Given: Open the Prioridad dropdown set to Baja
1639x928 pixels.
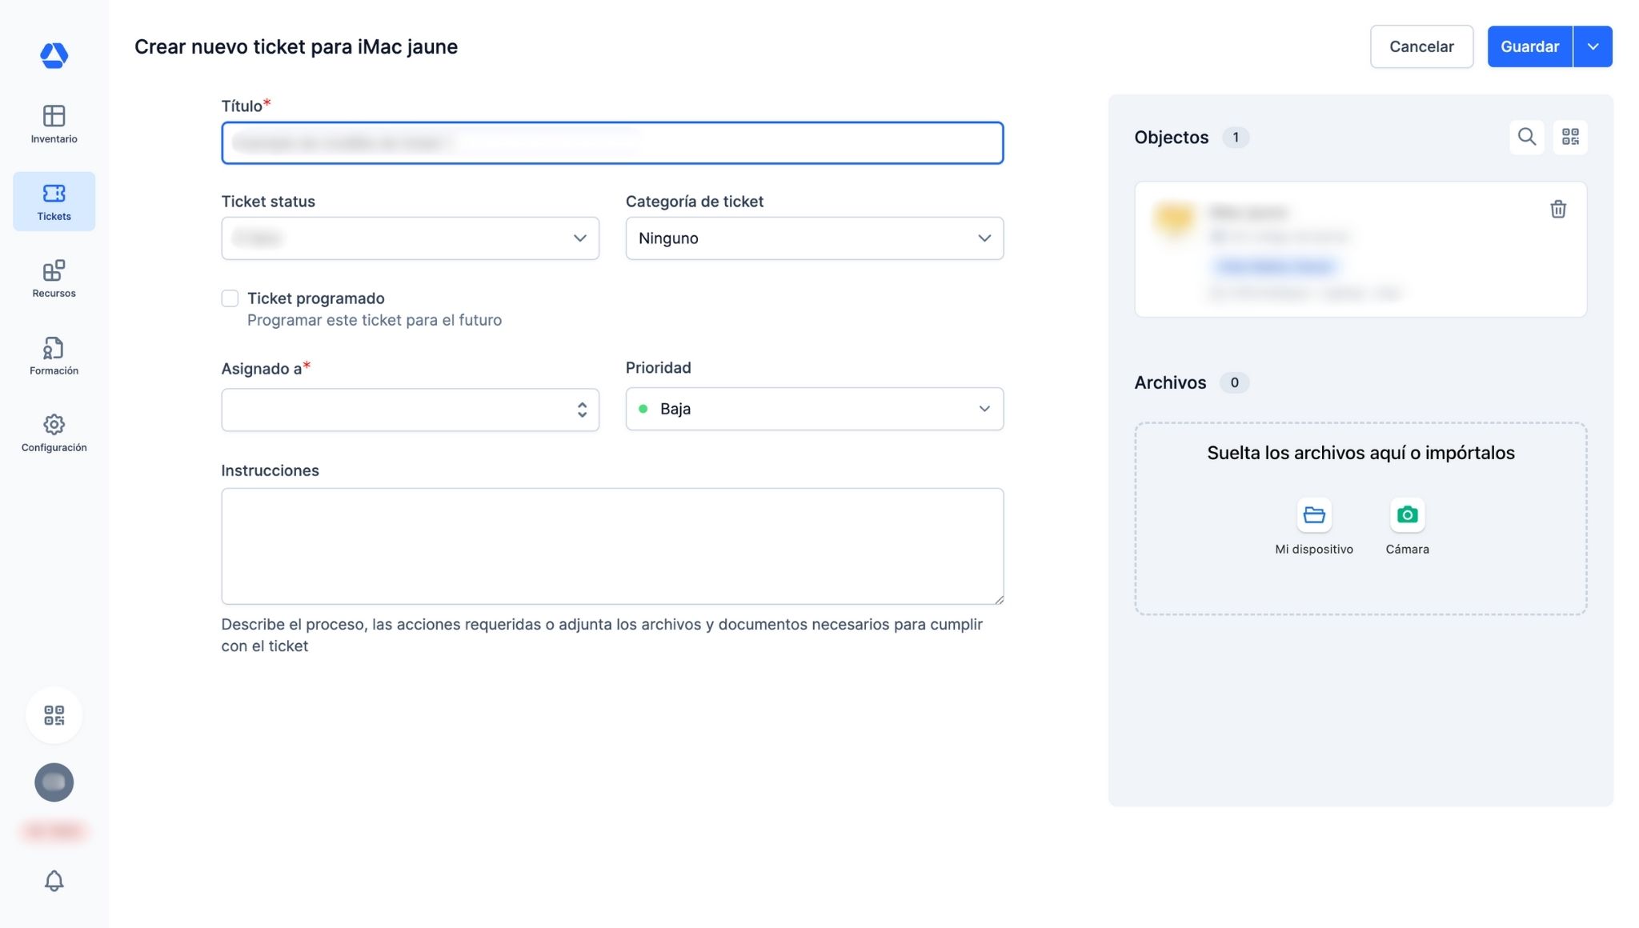Looking at the screenshot, I should (x=814, y=409).
